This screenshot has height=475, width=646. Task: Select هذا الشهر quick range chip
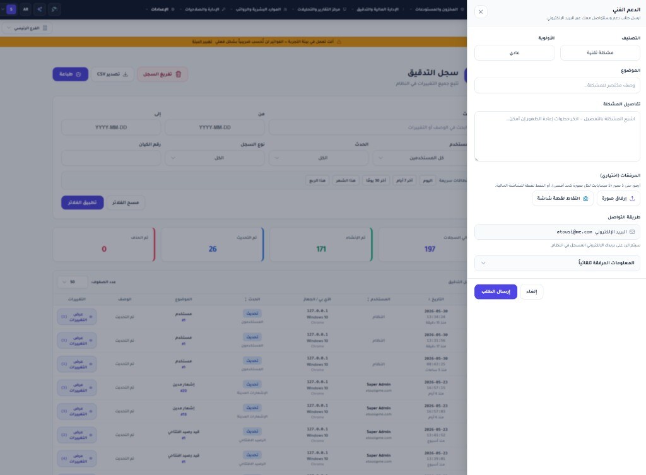[345, 180]
